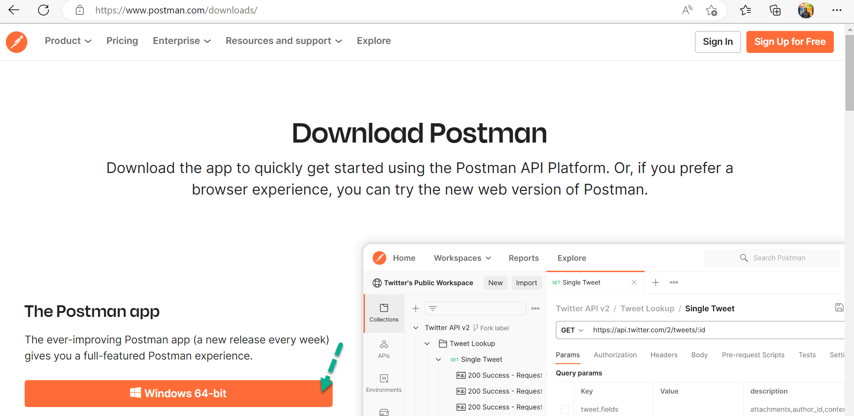Open the Tests tab
Viewport: 854px width, 416px height.
click(807, 355)
